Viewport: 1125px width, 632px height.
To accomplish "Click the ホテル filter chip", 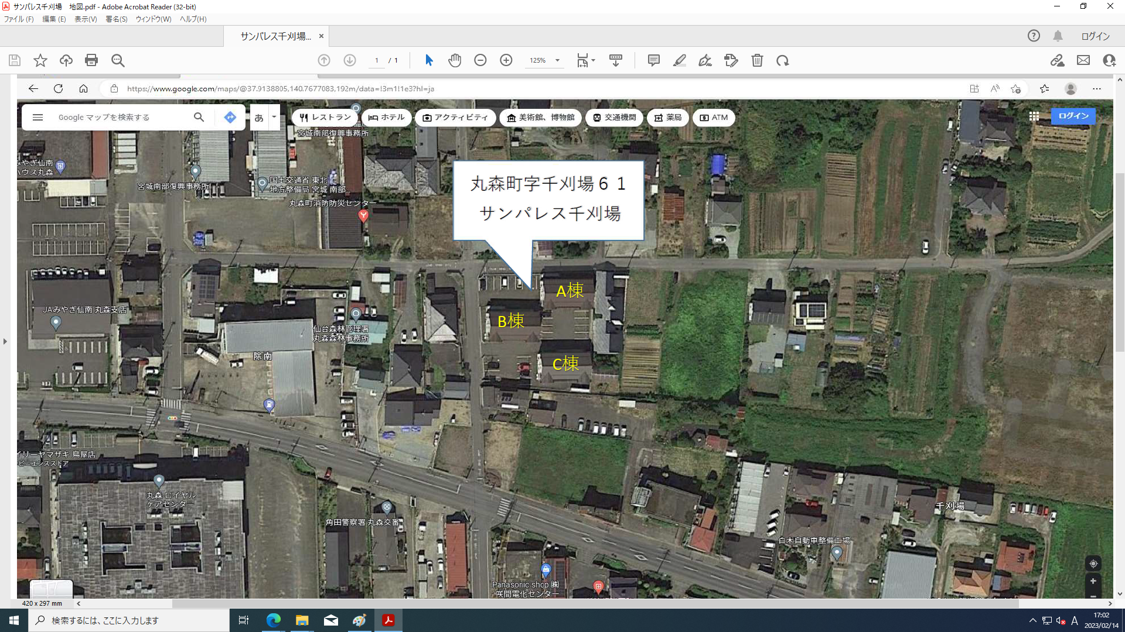I will 386,118.
